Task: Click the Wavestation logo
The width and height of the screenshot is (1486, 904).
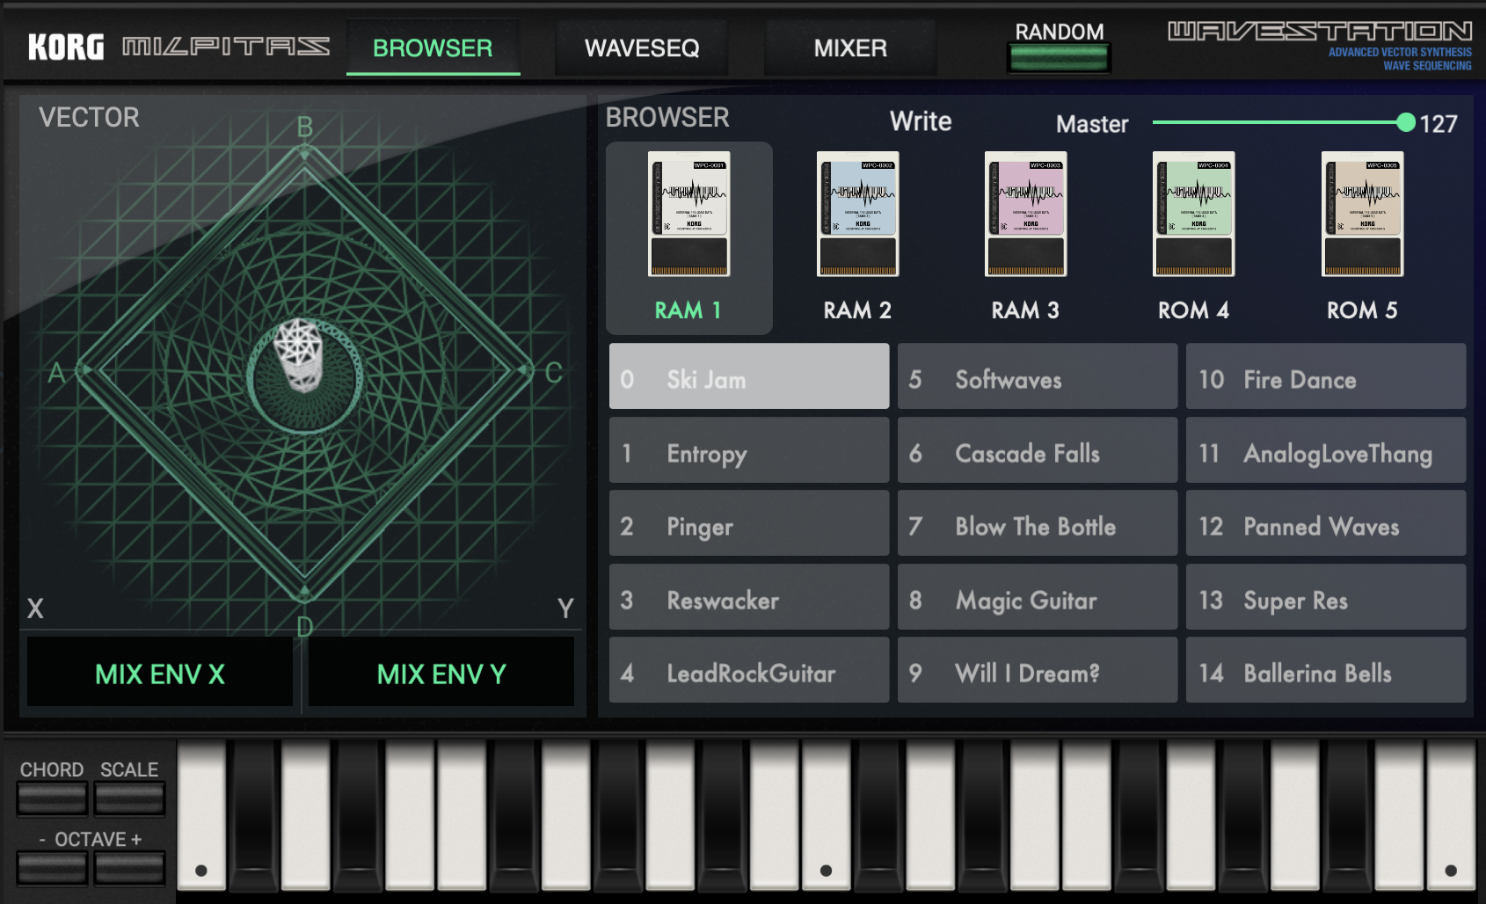Action: click(x=1320, y=33)
